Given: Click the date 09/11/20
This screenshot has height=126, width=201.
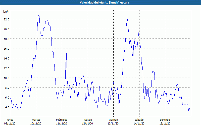Looking at the screenshot, I should click(10, 123).
